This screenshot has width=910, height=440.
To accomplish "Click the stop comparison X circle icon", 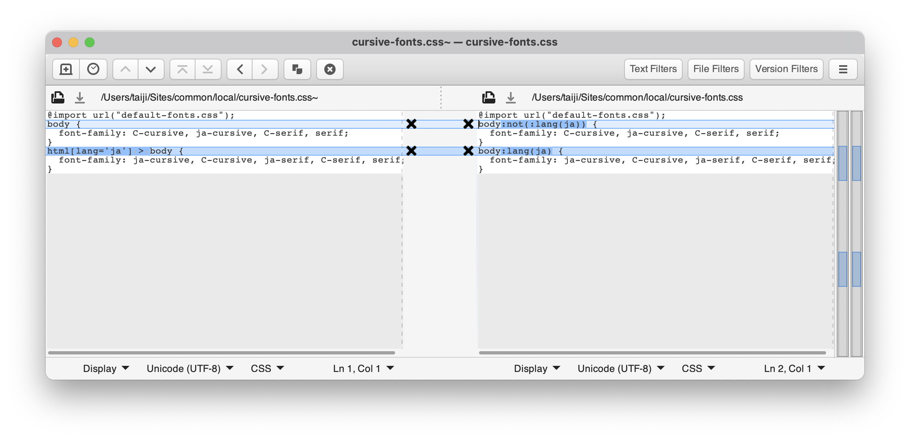I will point(330,69).
